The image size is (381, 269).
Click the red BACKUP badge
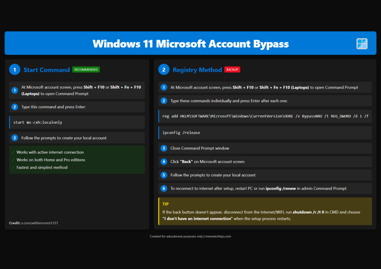[232, 70]
